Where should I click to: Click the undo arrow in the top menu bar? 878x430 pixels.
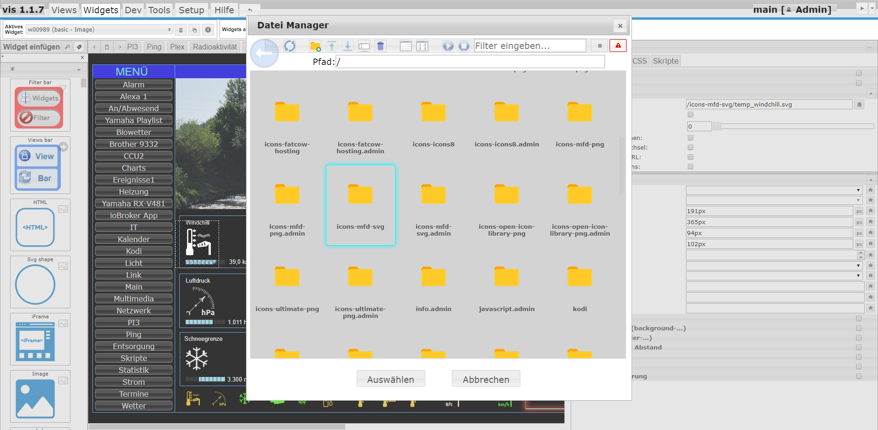250,10
